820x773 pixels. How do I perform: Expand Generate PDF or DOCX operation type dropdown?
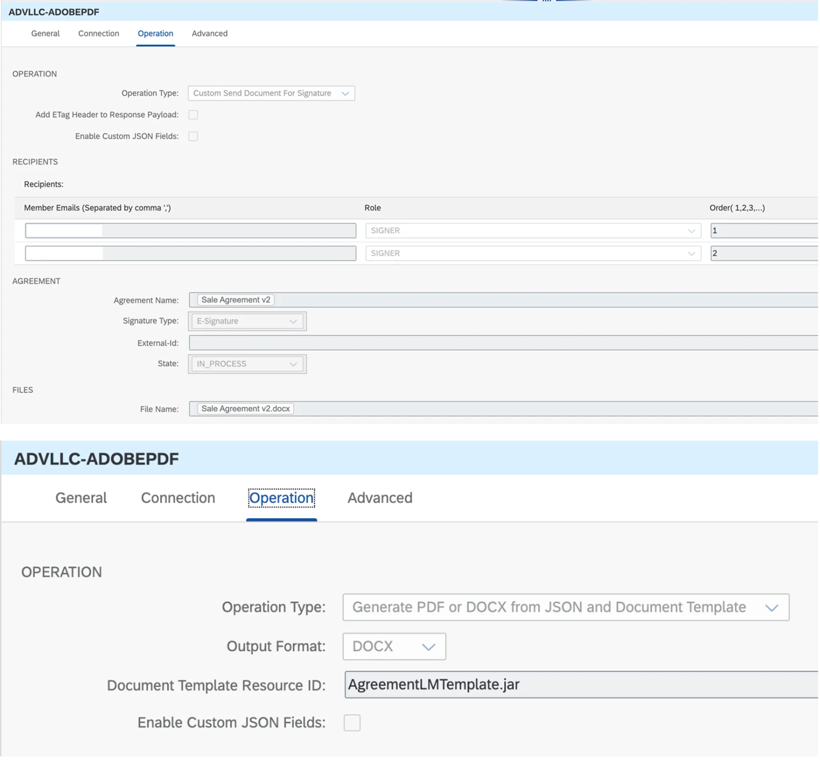[565, 607]
